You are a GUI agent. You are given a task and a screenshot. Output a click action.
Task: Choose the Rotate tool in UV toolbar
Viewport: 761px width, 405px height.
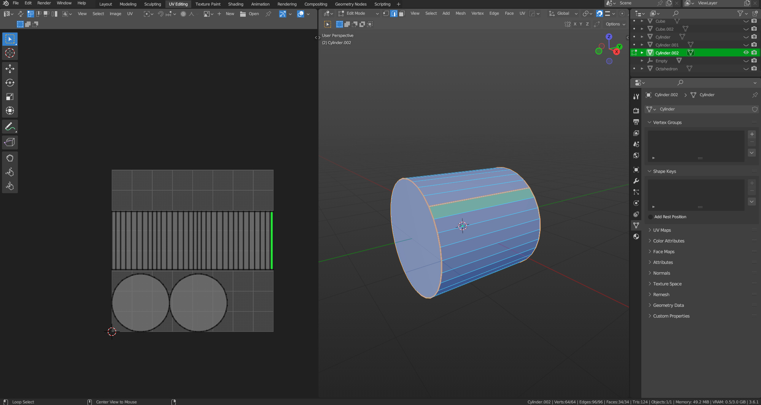[10, 83]
